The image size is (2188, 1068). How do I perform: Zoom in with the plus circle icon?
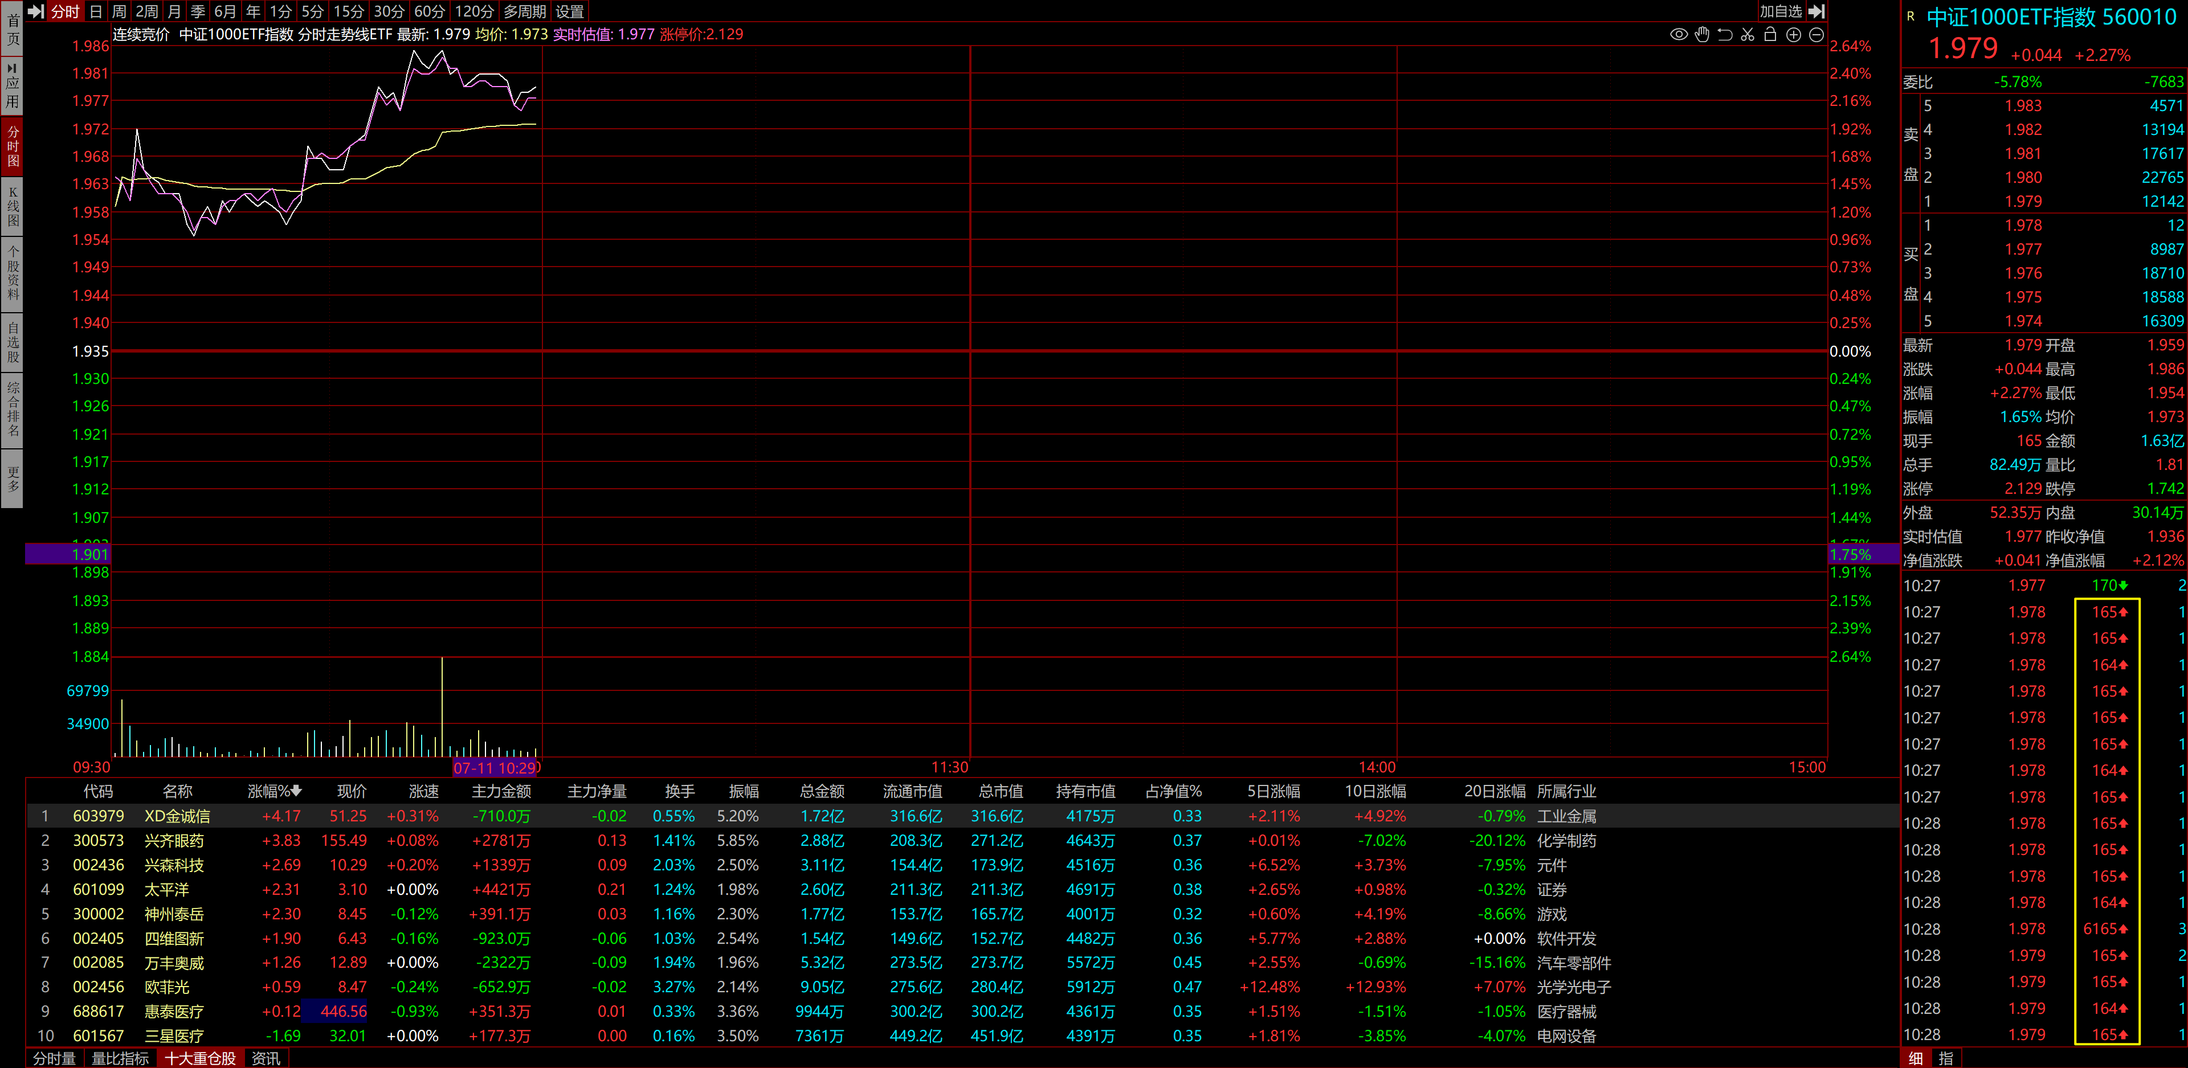point(1793,35)
